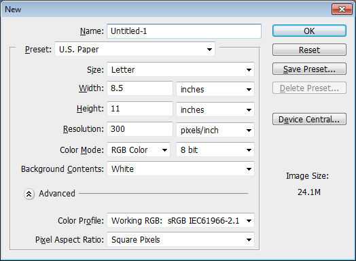The width and height of the screenshot is (356, 261).
Task: Close the New dialog with red X
Action: click(x=342, y=10)
